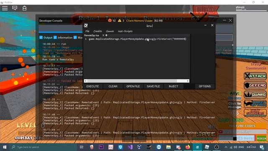268x151 pixels.
Task: Click the Target Attack troop command
Action: 255,104
